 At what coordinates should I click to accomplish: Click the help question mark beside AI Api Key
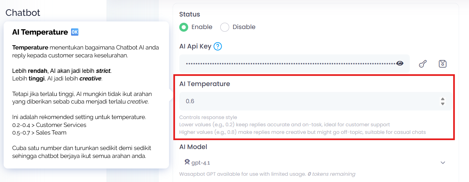[x=218, y=46]
